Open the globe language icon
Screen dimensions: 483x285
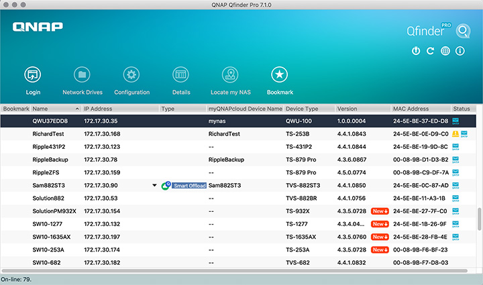(445, 51)
